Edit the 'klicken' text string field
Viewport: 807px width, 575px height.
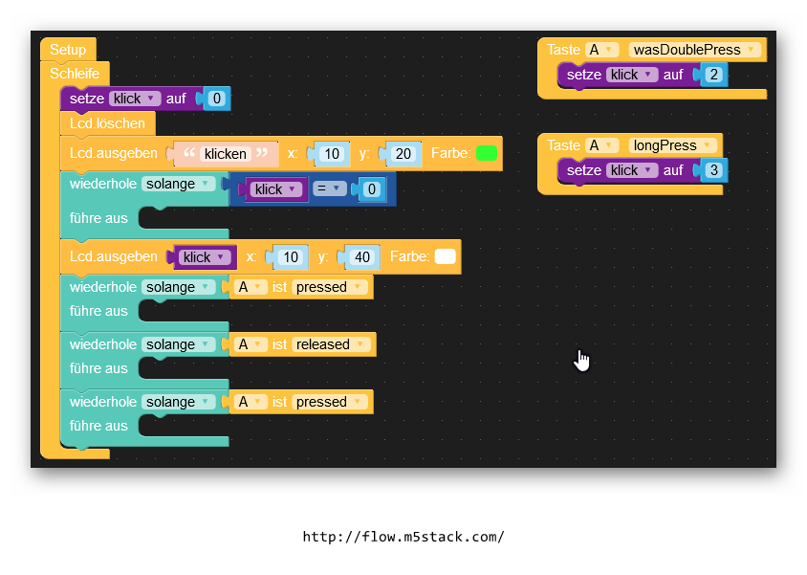click(x=225, y=154)
